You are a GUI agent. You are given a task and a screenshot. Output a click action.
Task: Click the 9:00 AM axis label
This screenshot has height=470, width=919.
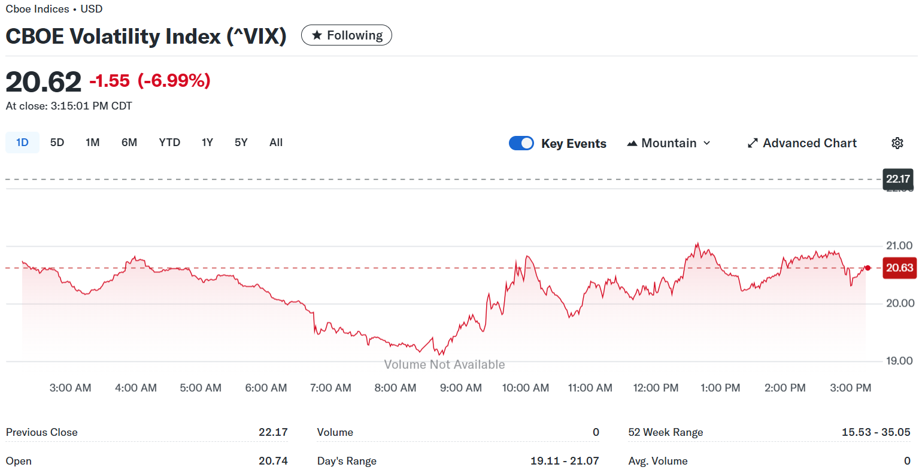pyautogui.click(x=461, y=388)
